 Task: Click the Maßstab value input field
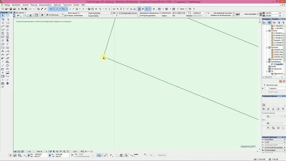pyautogui.click(x=198, y=13)
